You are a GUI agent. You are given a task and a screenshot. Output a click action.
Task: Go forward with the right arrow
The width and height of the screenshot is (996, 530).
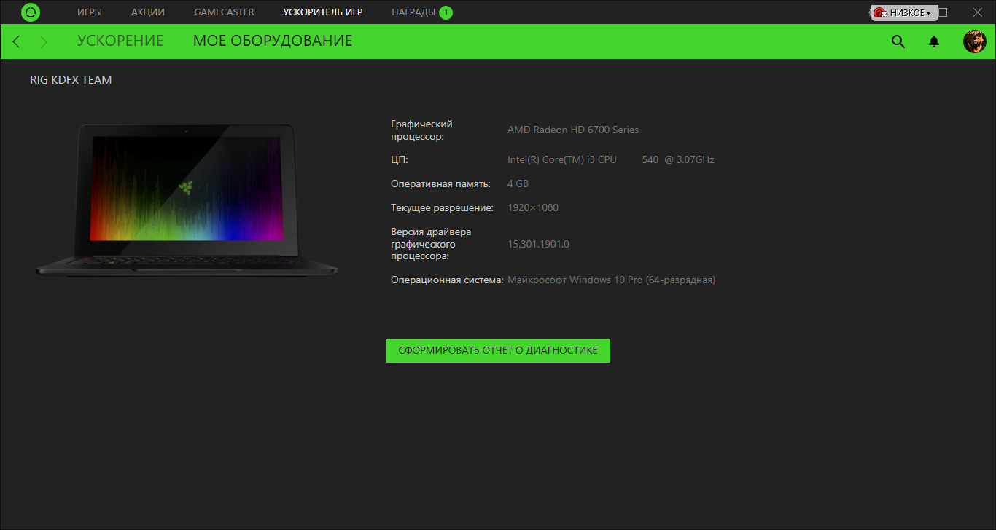[x=44, y=41]
